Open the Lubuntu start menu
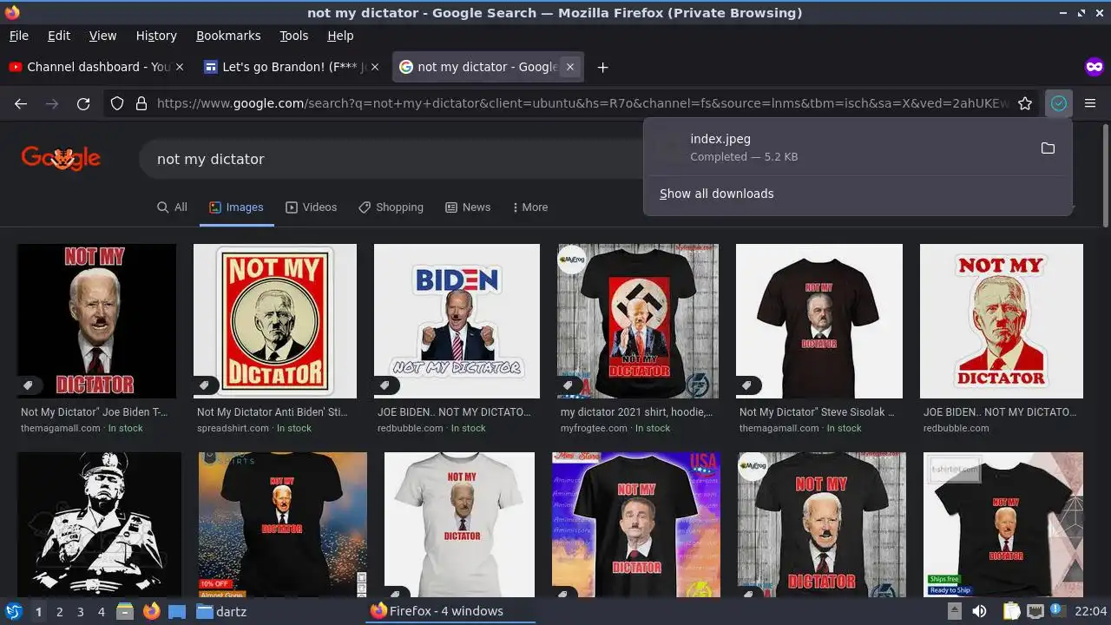Image resolution: width=1111 pixels, height=625 pixels. coord(13,611)
